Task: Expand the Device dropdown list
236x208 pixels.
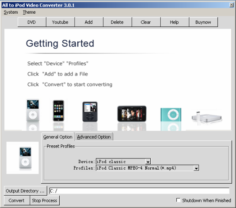Action: pyautogui.click(x=148, y=162)
